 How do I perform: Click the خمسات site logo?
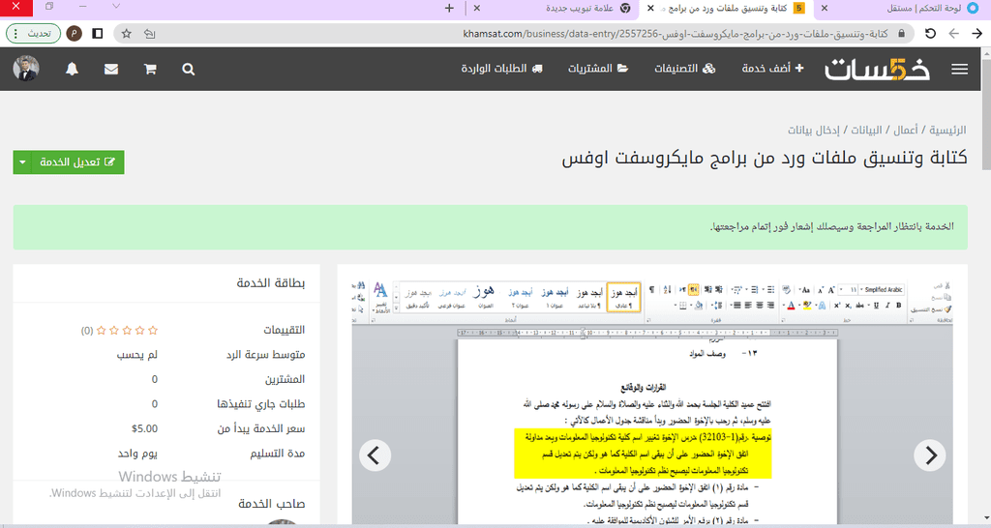click(877, 69)
